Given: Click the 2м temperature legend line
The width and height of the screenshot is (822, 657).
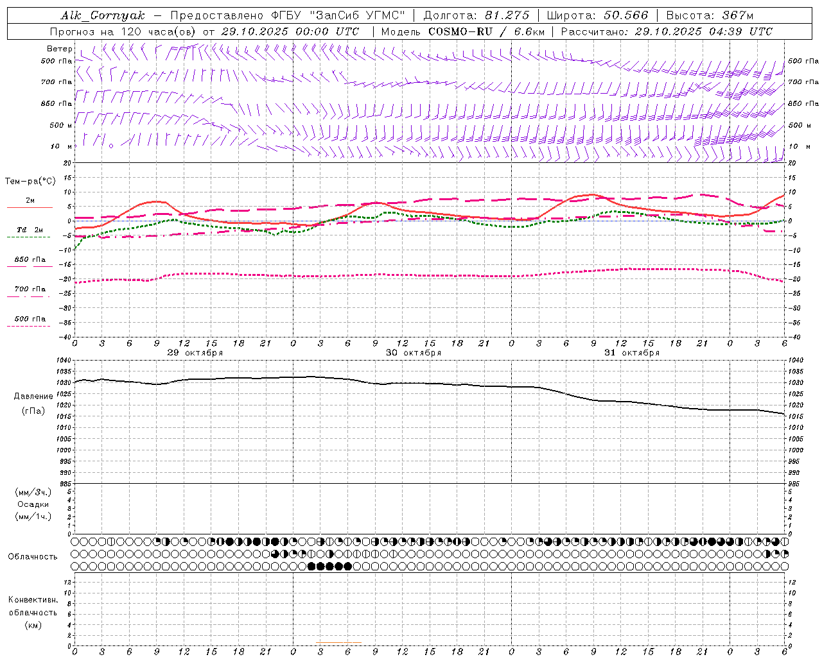Looking at the screenshot, I should coord(30,207).
